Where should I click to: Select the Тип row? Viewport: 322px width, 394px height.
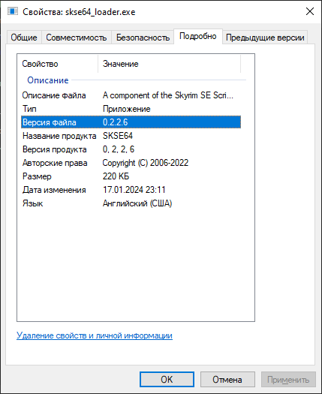[131, 109]
